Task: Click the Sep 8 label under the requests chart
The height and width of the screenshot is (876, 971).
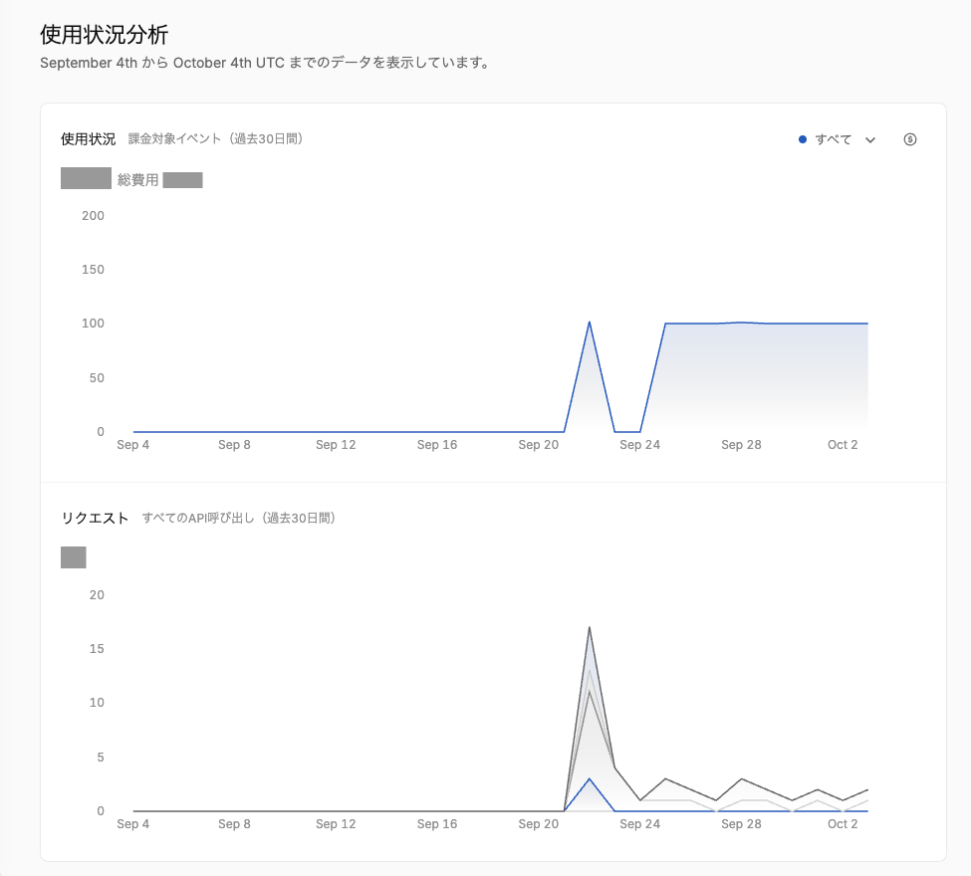Action: (234, 824)
